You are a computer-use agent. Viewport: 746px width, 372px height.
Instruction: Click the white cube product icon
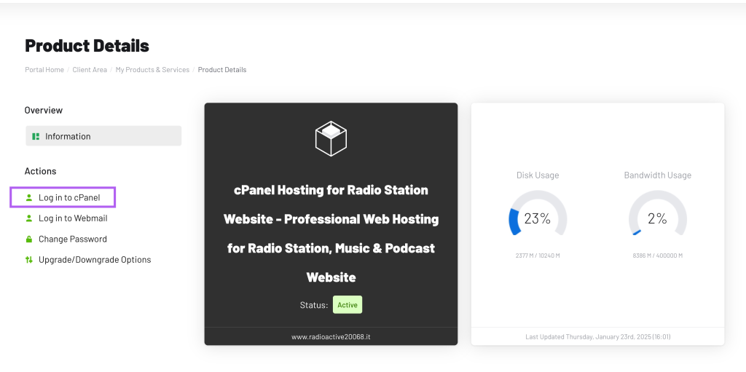[331, 138]
